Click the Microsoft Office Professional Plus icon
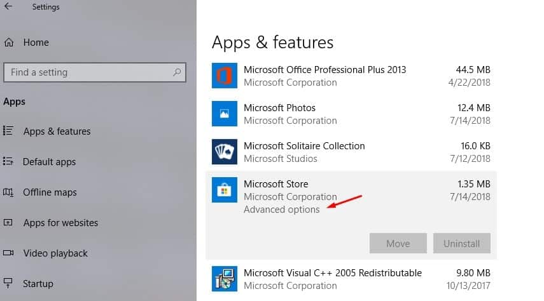544x301 pixels. [x=225, y=76]
